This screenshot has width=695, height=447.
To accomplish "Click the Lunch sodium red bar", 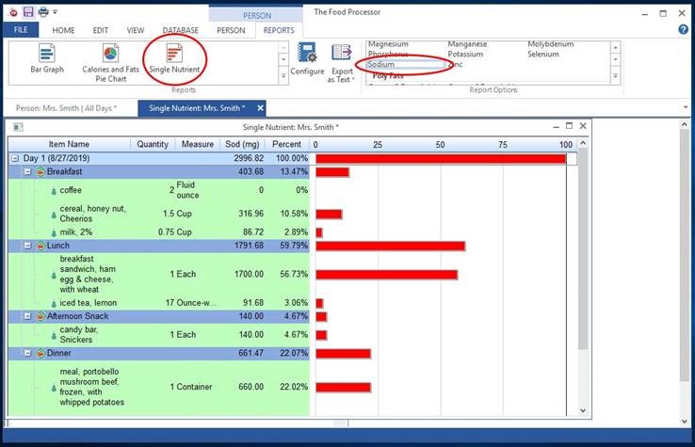I will click(x=390, y=246).
